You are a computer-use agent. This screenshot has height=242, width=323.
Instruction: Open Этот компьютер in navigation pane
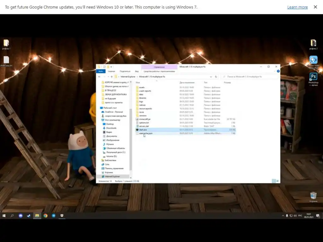click(113, 120)
